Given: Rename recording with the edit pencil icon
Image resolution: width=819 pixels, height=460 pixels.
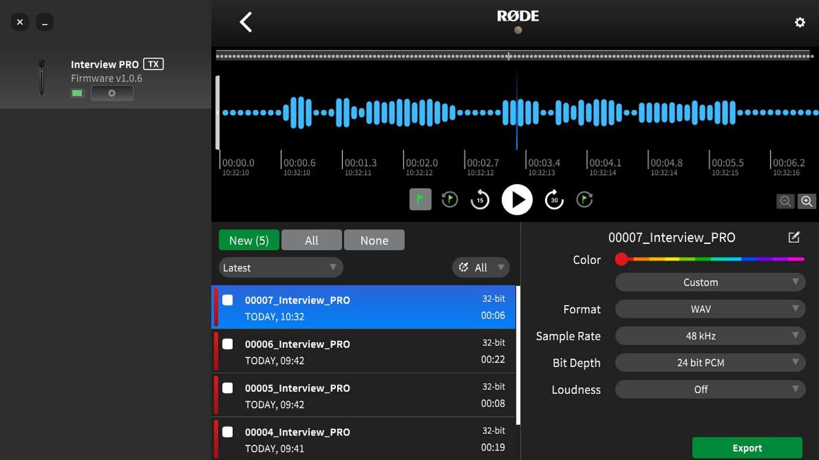Looking at the screenshot, I should point(794,237).
